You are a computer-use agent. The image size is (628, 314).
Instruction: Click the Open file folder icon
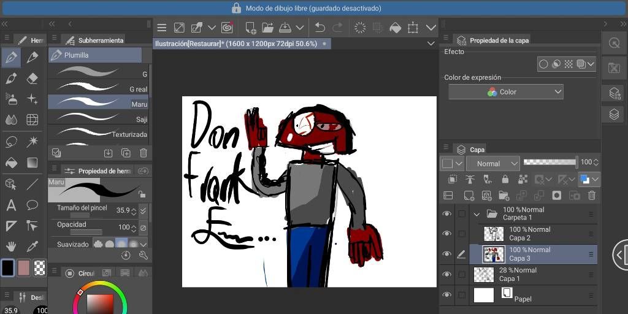[x=267, y=28]
